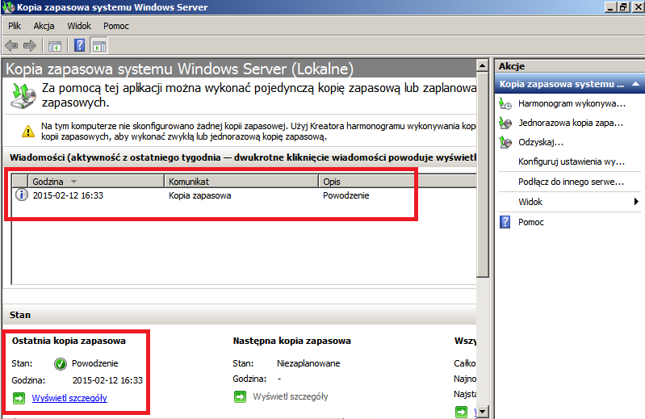Click the Stan section header

(240, 315)
